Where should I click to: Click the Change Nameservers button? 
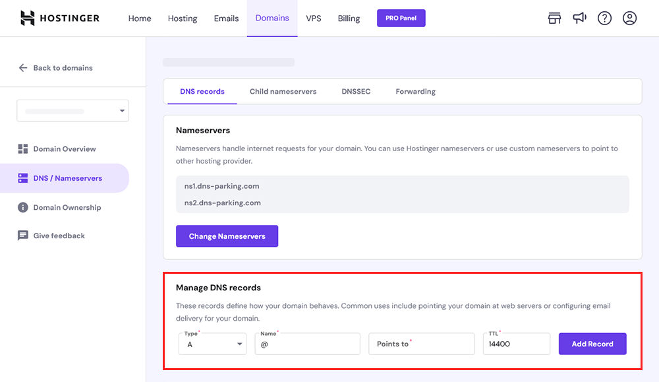(x=227, y=236)
